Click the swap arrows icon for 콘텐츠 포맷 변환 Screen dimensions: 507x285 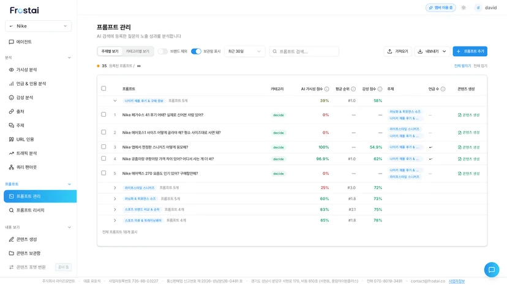point(11,267)
